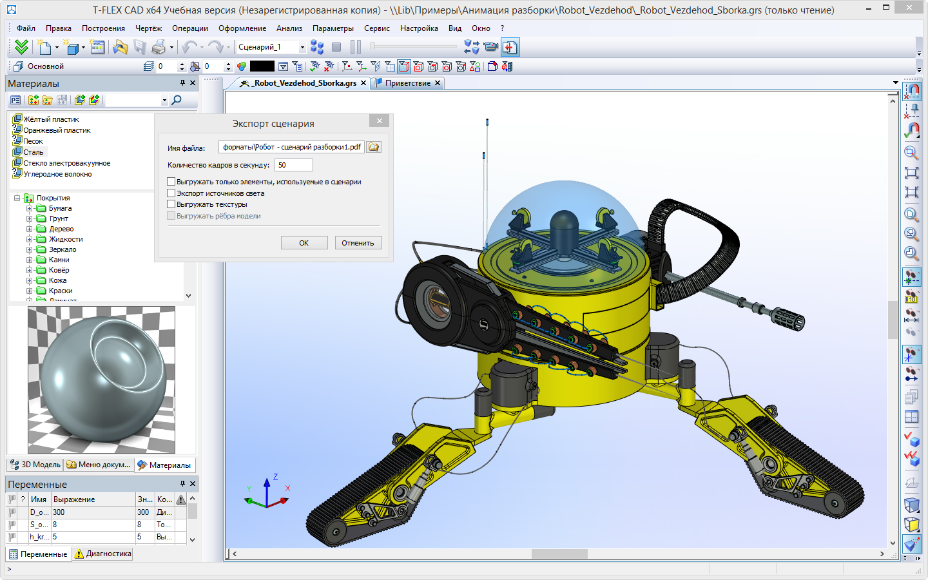Open a file with the folder icon

[120, 47]
